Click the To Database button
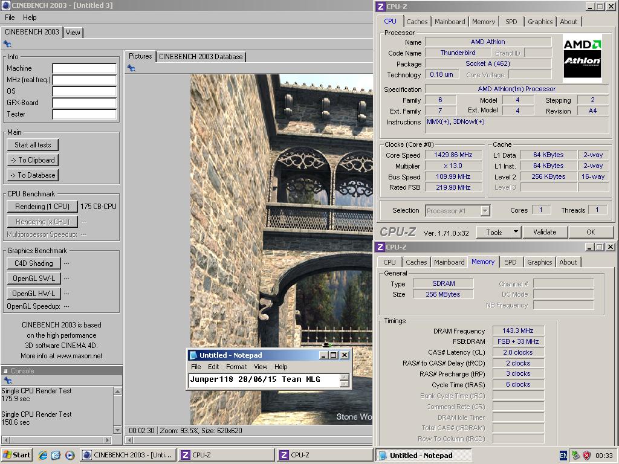This screenshot has height=464, width=619. [x=33, y=175]
